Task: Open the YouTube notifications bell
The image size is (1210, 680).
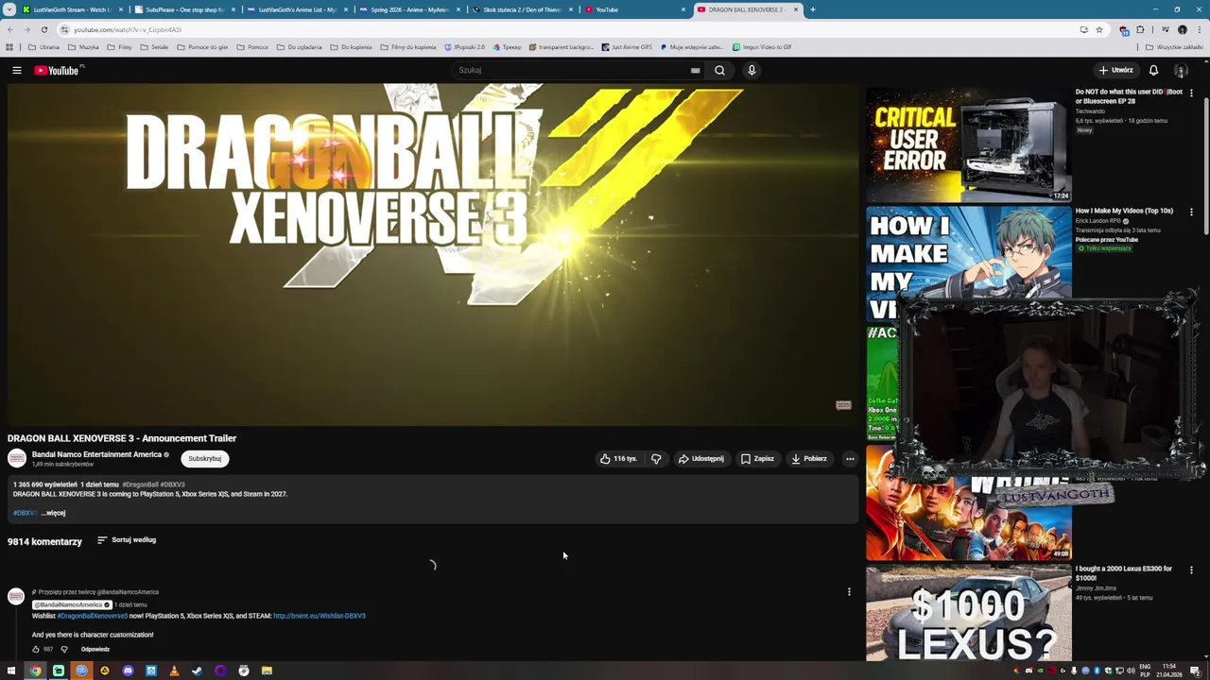Action: point(1153,70)
